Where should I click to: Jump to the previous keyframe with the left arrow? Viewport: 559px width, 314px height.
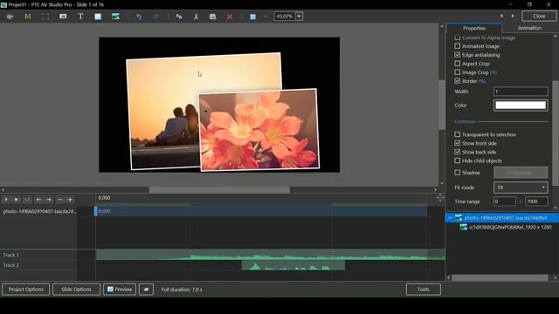click(38, 200)
